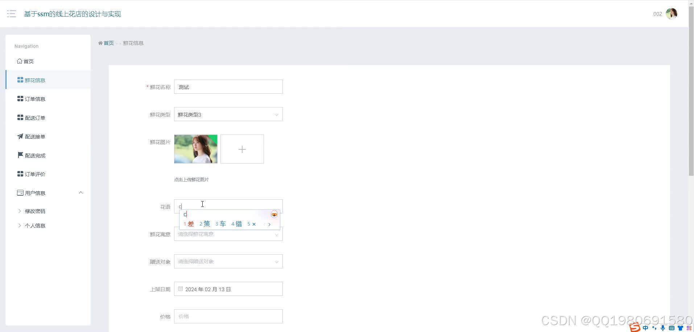Click the IME microphone voice input icon

coord(663,328)
